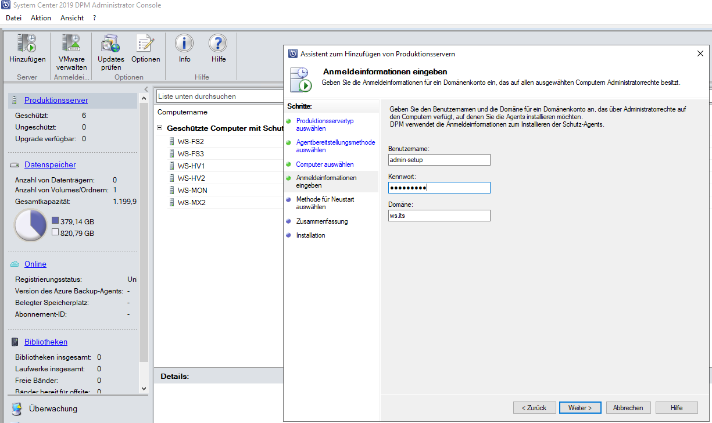Image resolution: width=712 pixels, height=423 pixels.
Task: Click the left pane scroll down arrow
Action: 144,388
